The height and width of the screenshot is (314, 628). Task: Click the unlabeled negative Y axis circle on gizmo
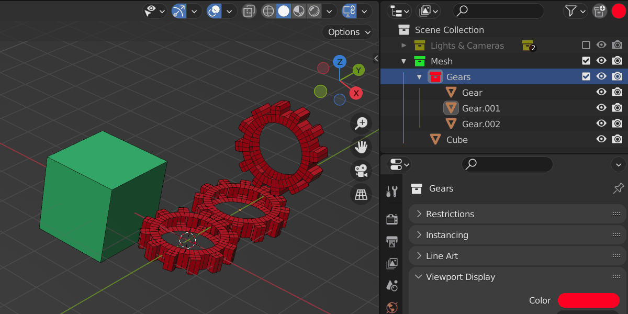321,92
